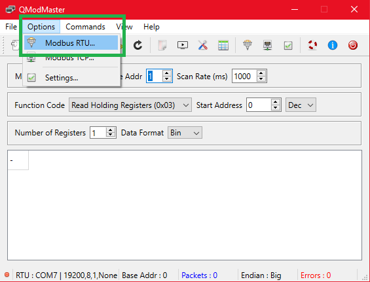
Task: Click the Scan Rate (ms) label
Action: click(202, 77)
